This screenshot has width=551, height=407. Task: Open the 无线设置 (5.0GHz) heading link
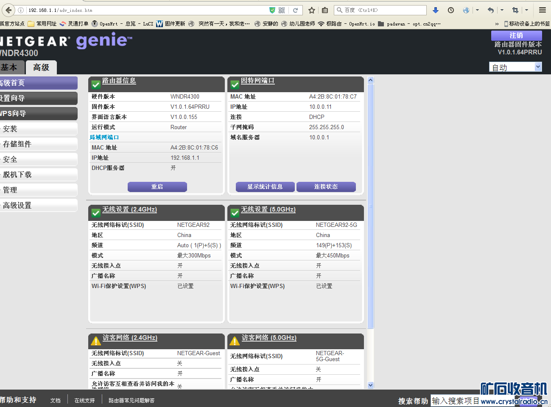pyautogui.click(x=268, y=209)
